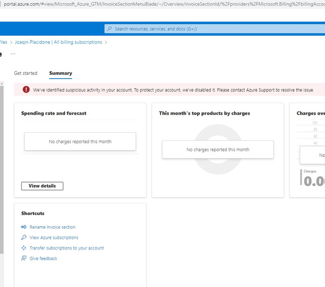Open View Azure subscriptions shortcut
325x287 pixels.
(x=54, y=237)
